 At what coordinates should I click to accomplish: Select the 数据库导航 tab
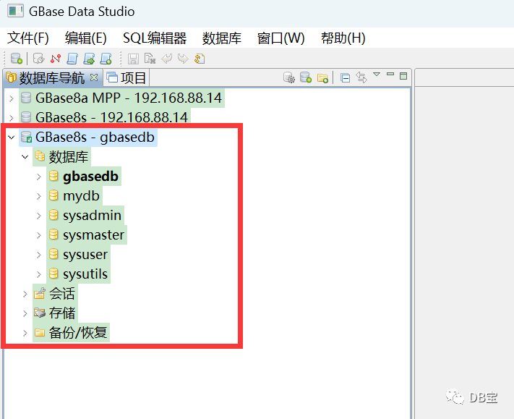(52, 77)
